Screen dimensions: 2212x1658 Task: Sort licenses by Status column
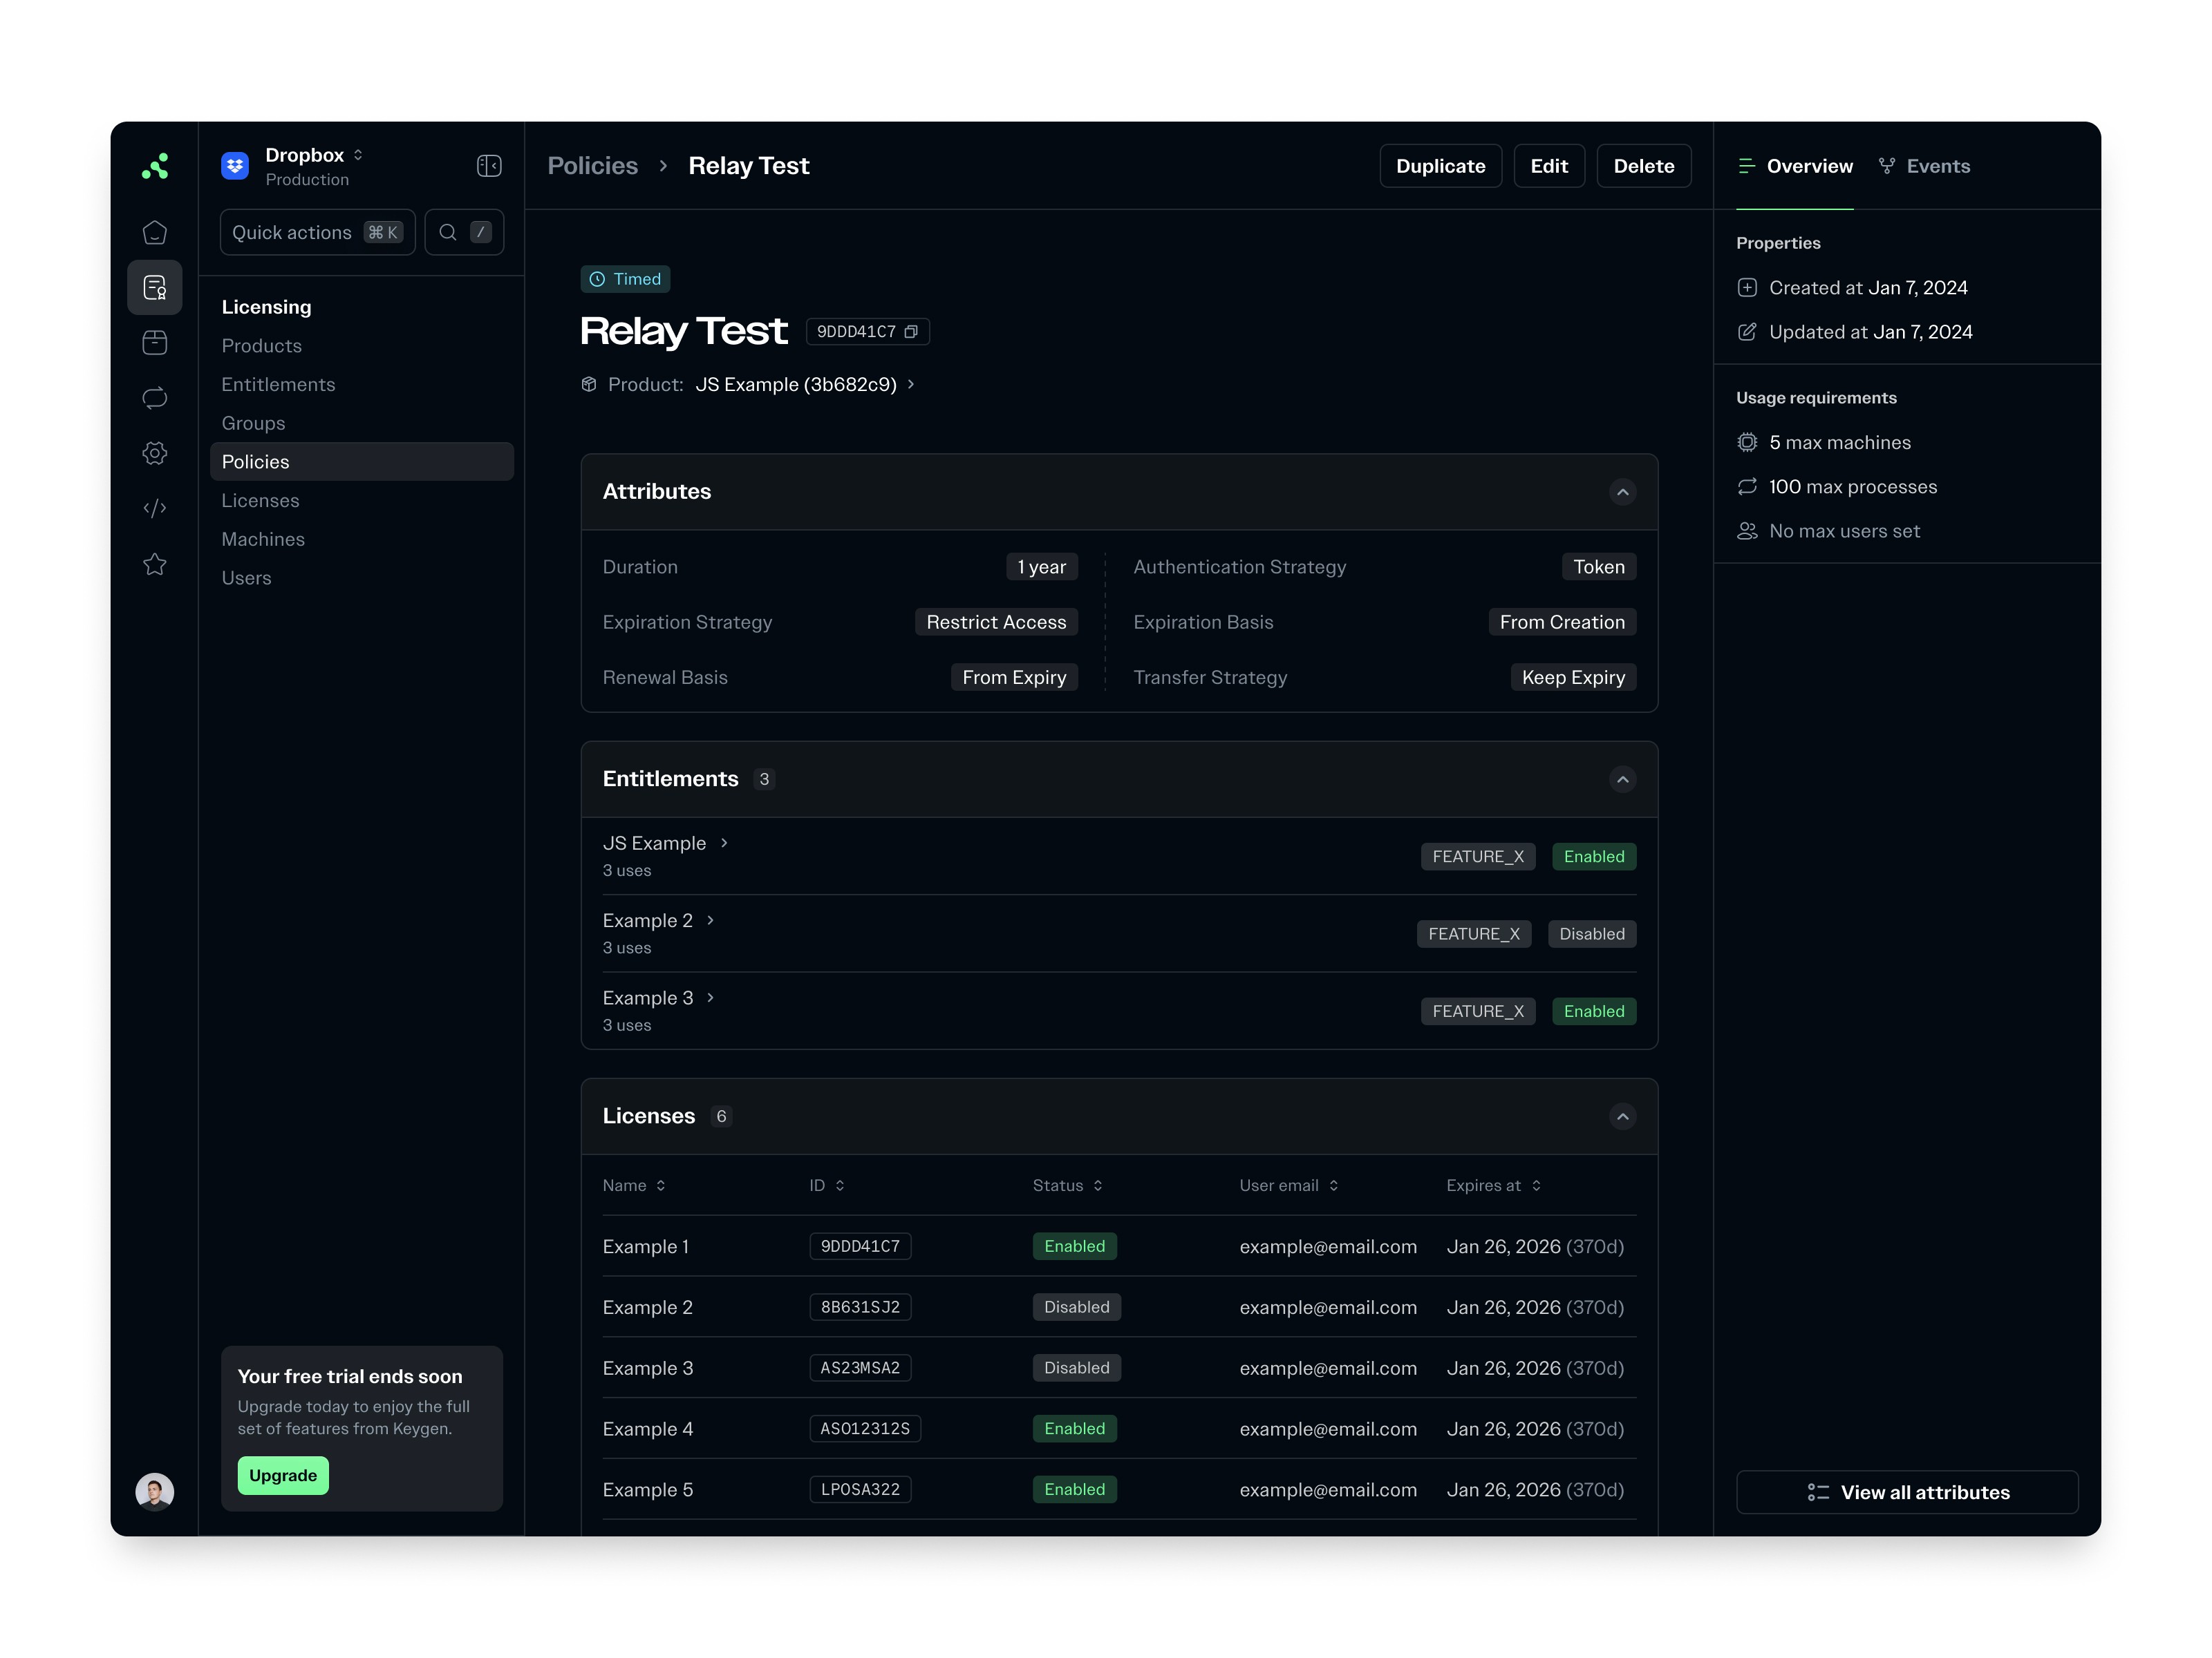coord(1068,1185)
